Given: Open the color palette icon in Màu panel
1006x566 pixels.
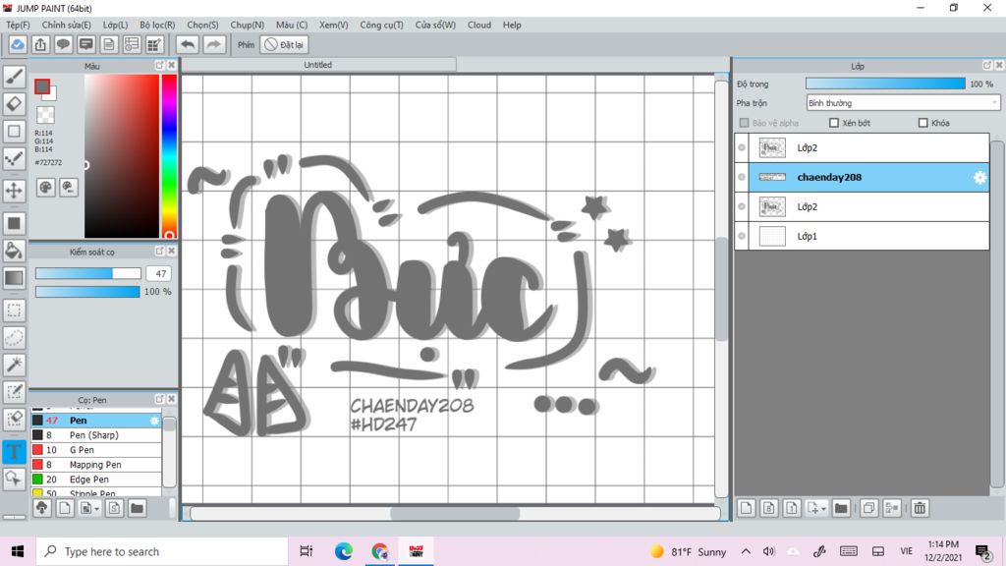Looking at the screenshot, I should pyautogui.click(x=45, y=188).
